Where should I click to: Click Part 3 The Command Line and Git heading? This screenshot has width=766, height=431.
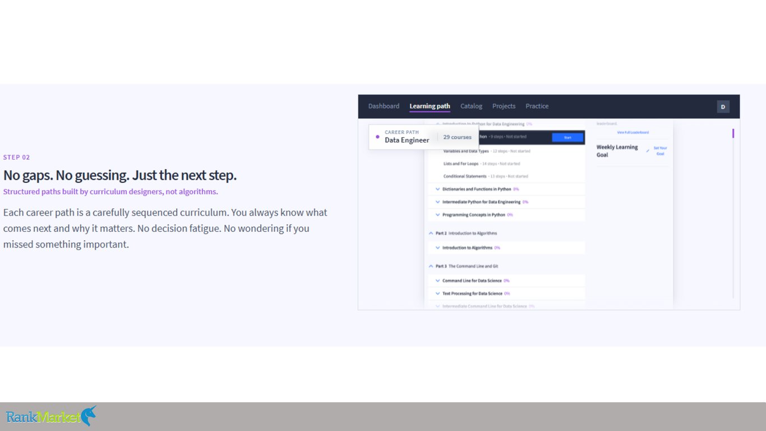tap(467, 266)
